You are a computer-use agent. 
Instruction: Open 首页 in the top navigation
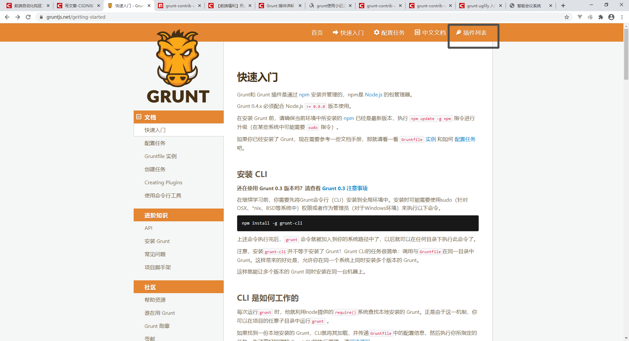click(x=317, y=33)
